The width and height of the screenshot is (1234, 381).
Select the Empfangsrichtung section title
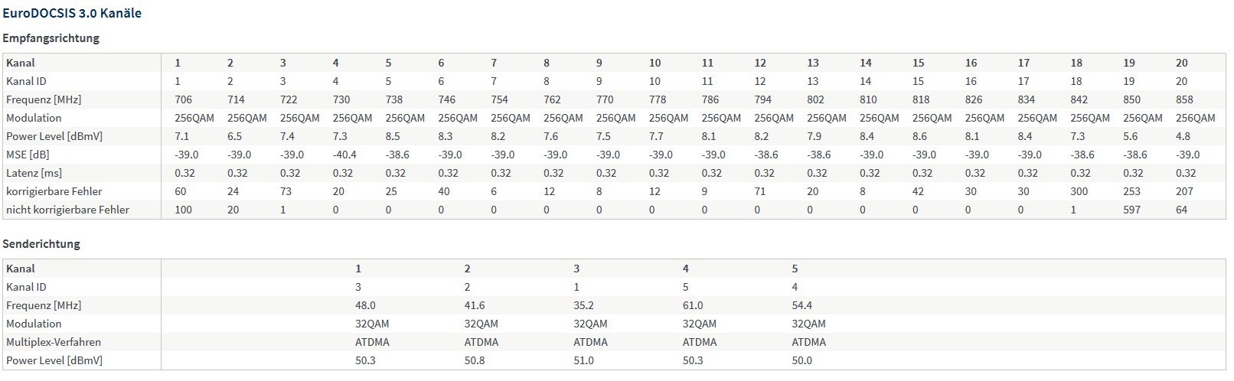point(51,37)
